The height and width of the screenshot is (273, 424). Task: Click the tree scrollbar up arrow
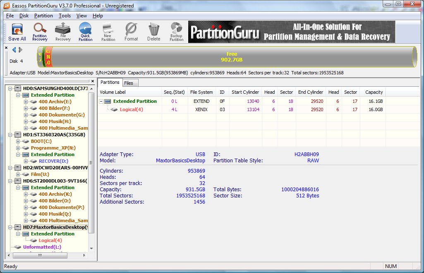(91, 88)
